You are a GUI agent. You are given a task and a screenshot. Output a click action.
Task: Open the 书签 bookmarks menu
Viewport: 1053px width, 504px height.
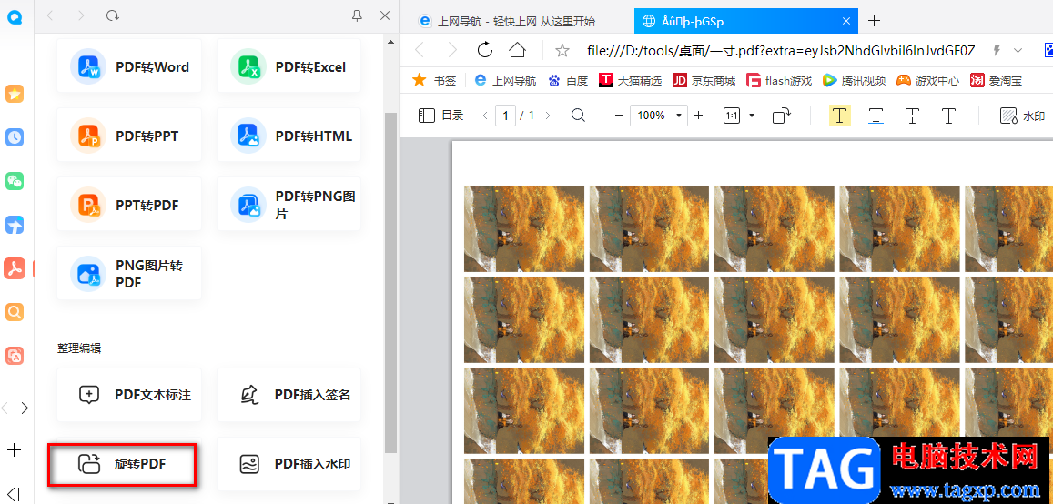(434, 81)
